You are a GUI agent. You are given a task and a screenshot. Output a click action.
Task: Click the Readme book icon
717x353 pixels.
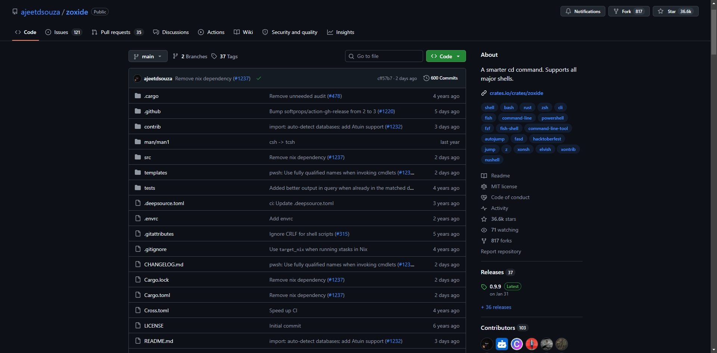point(484,176)
